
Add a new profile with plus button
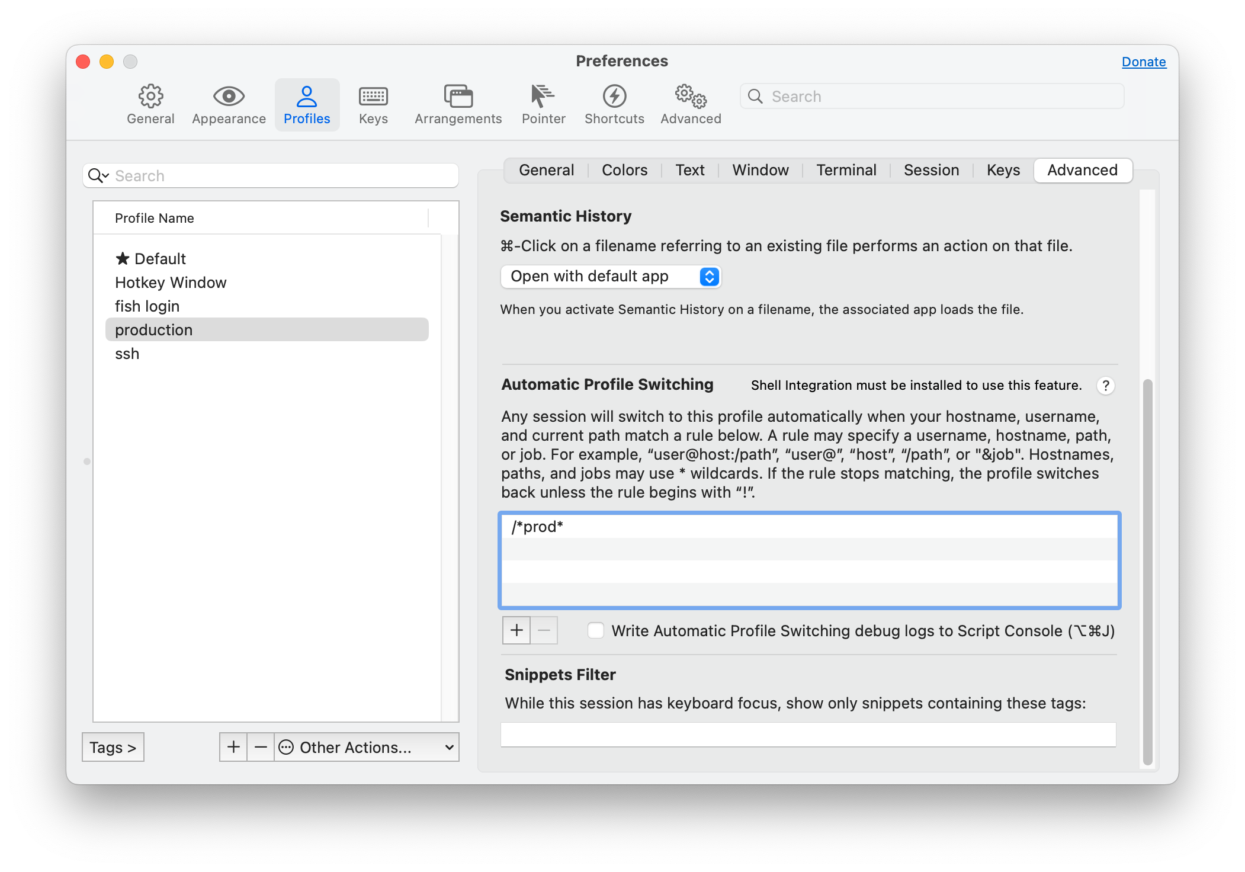(x=233, y=747)
